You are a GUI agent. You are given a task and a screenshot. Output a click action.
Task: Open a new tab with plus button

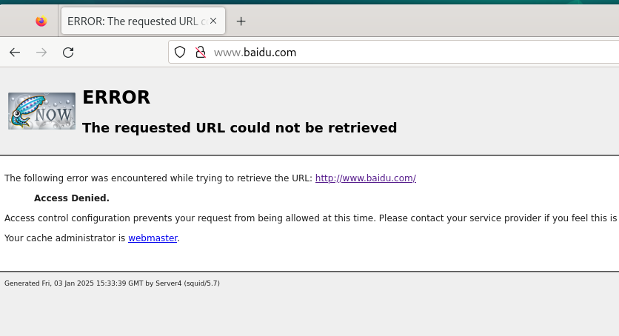point(241,21)
